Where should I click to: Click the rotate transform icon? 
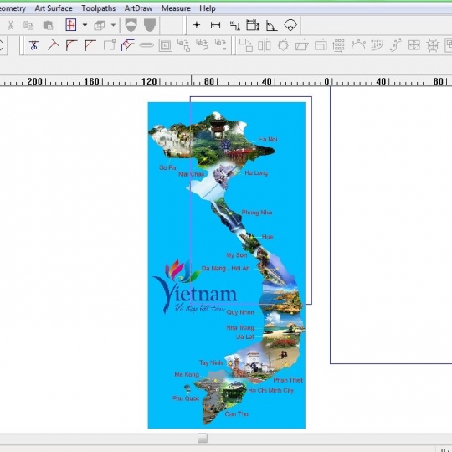click(x=283, y=45)
